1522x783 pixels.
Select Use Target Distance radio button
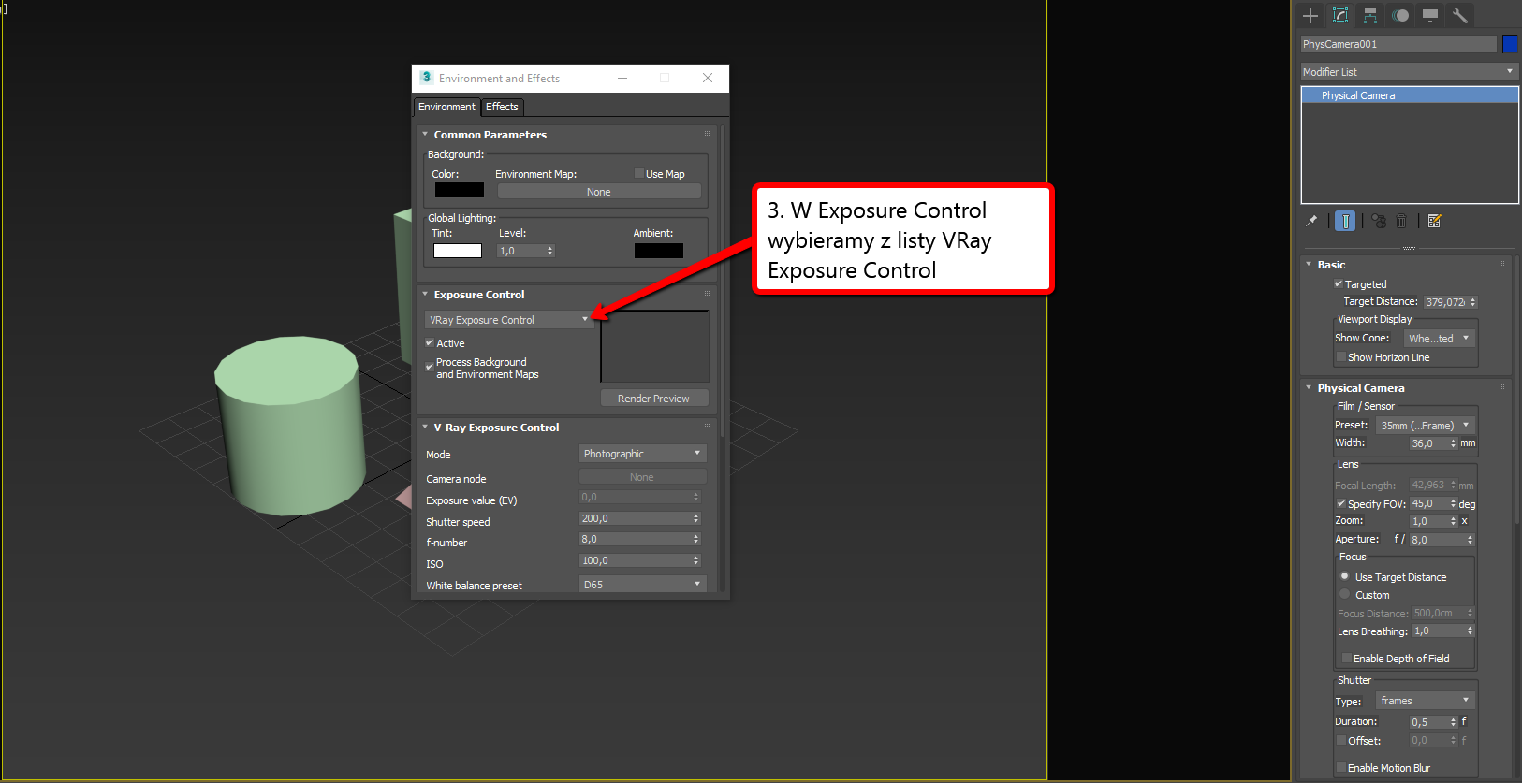pyautogui.click(x=1345, y=577)
